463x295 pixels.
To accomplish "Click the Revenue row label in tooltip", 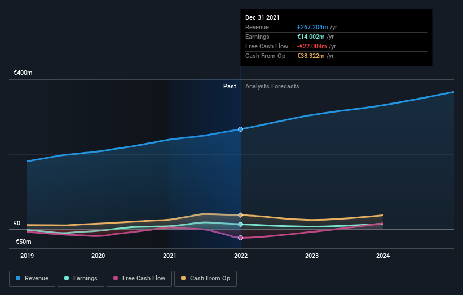I will 257,27.
